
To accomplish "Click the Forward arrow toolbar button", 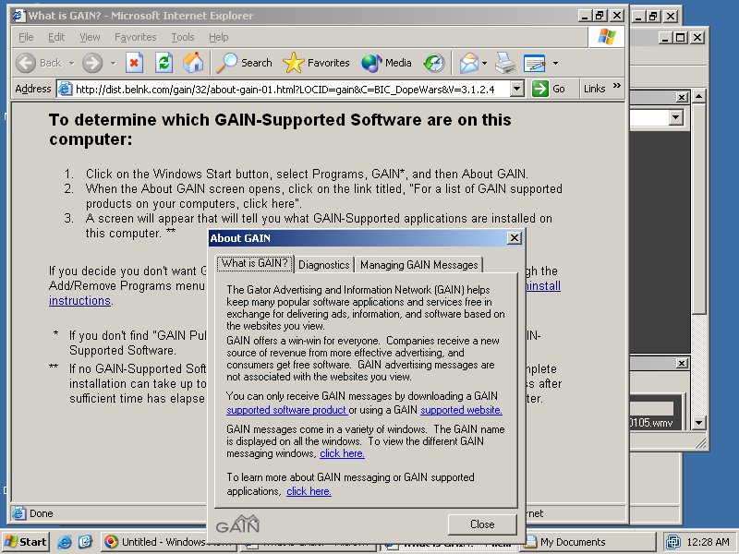I will click(x=92, y=63).
